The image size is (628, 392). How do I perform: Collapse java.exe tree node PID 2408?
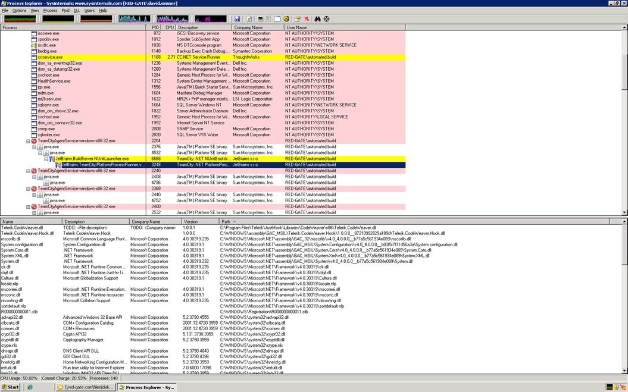[34, 177]
